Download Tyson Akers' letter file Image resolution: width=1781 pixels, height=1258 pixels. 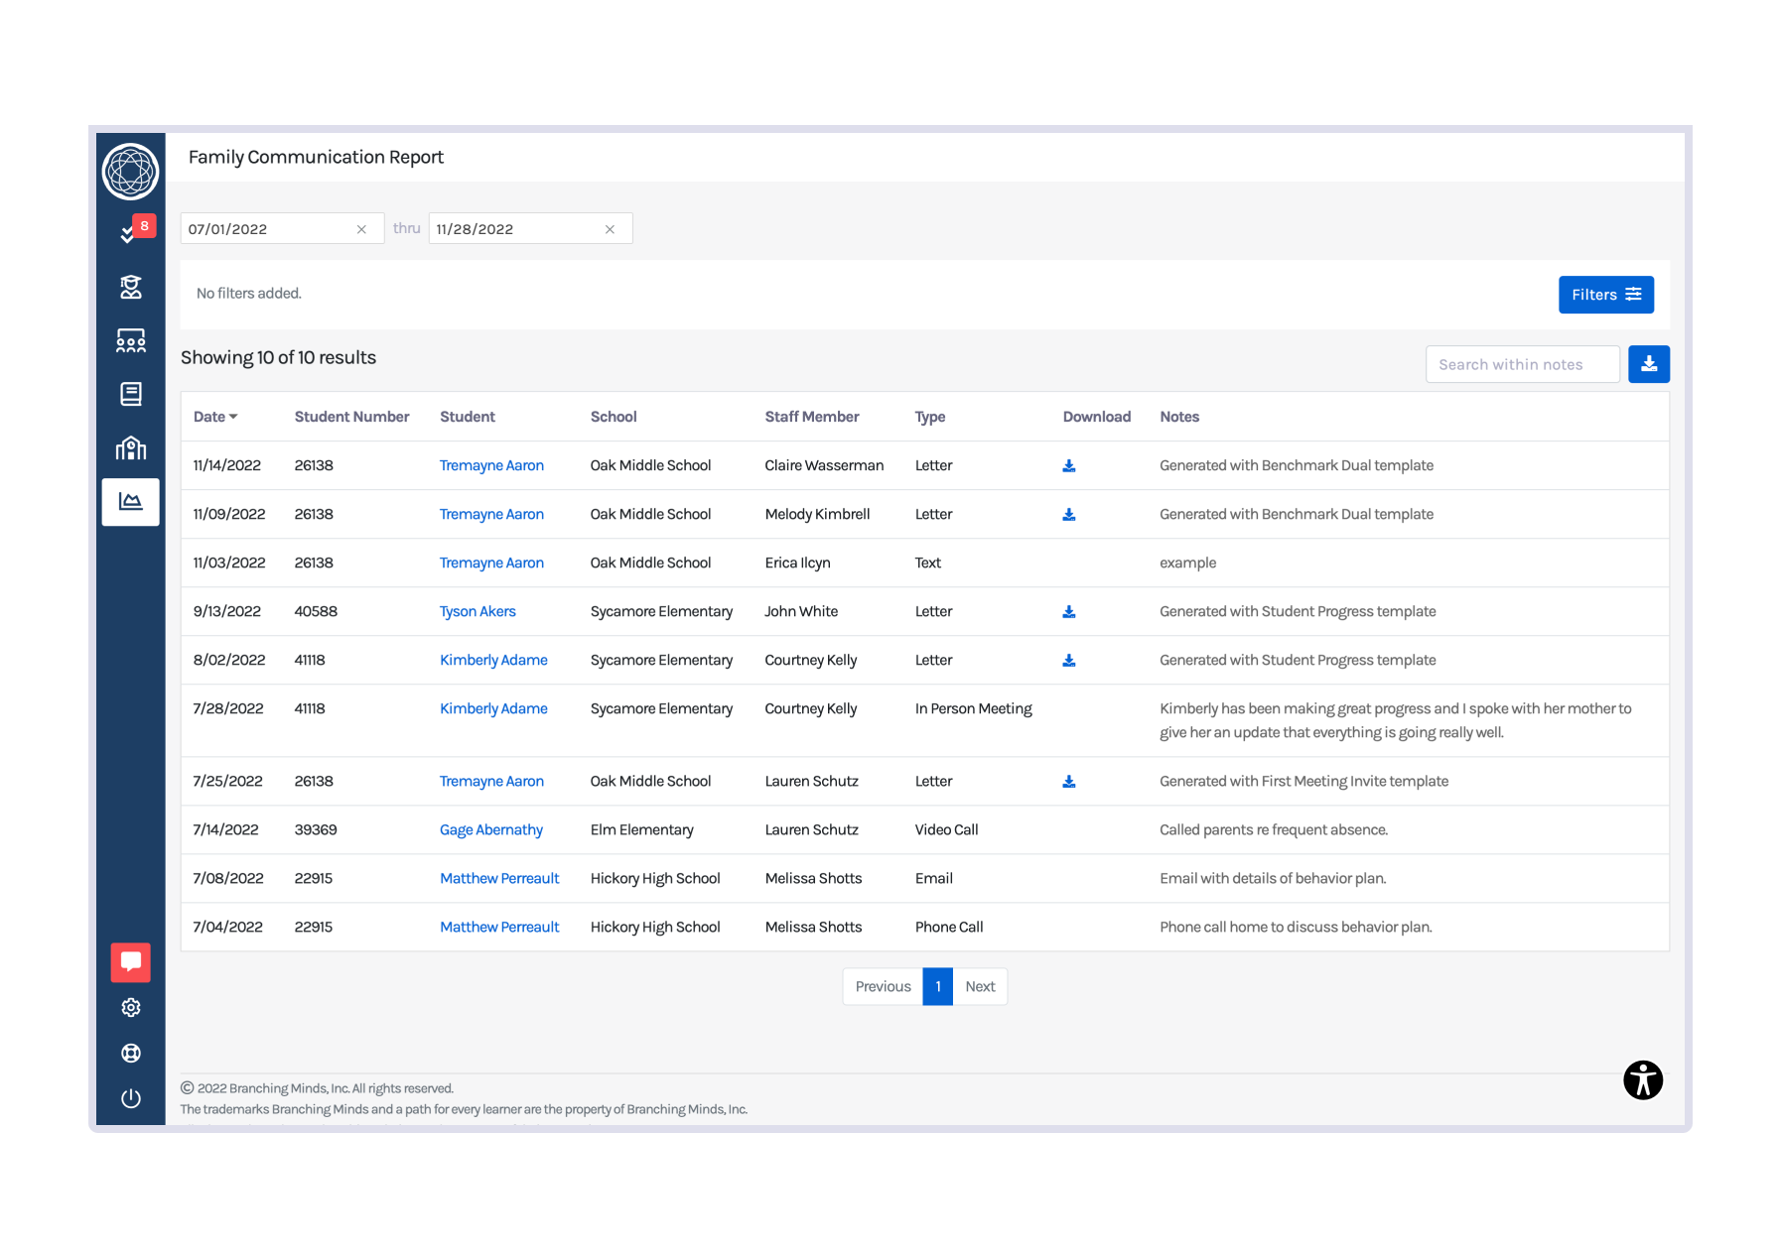1069,612
